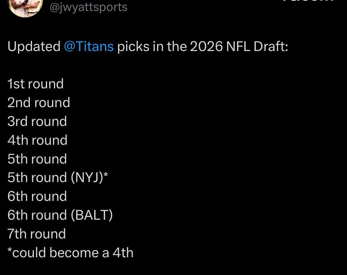Click the '2nd round' line

tap(39, 102)
